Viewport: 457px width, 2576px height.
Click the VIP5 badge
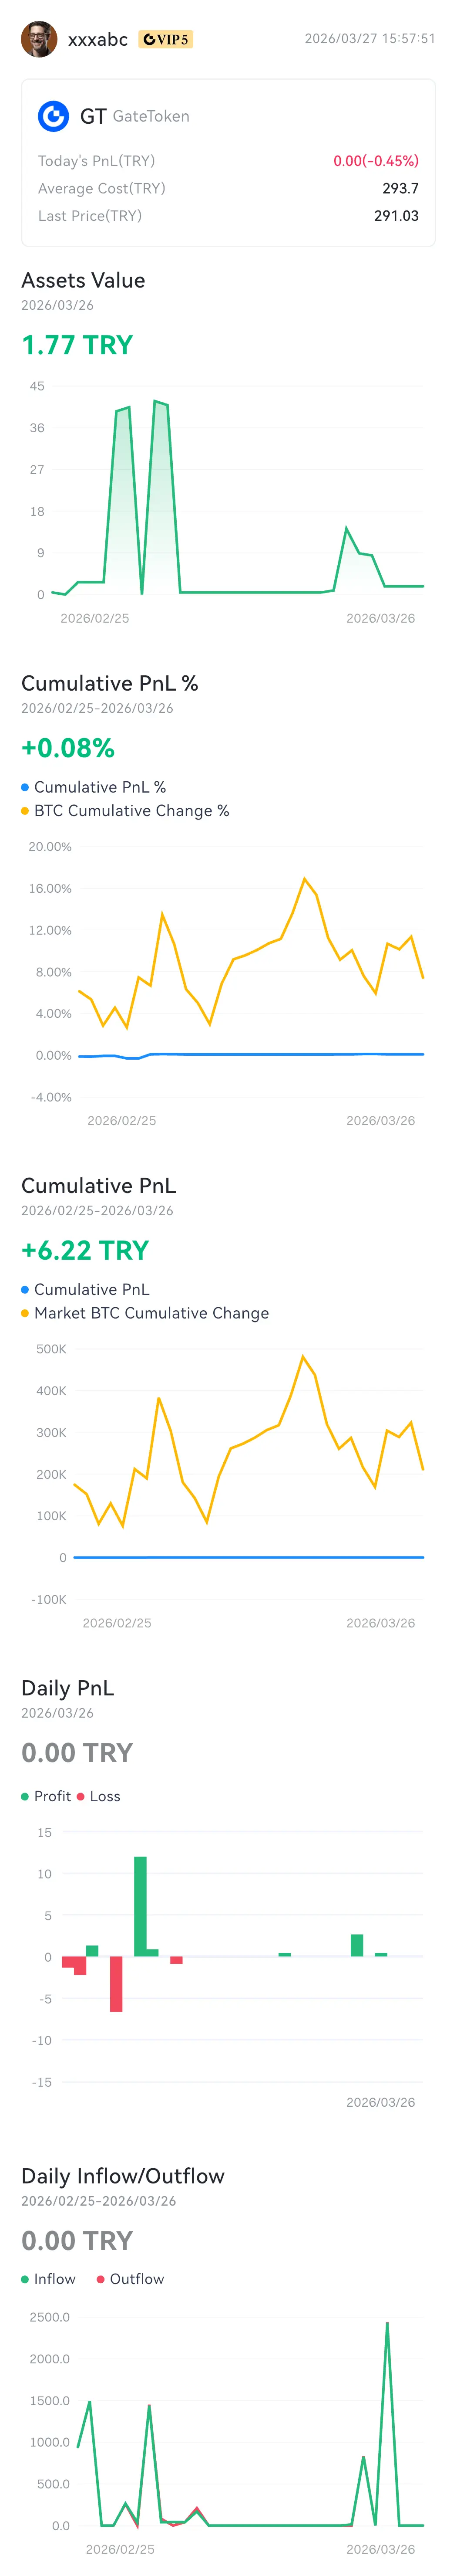166,40
